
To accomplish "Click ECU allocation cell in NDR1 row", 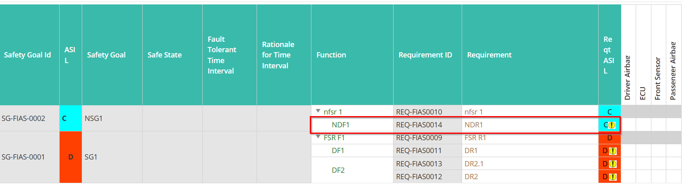I will point(643,125).
